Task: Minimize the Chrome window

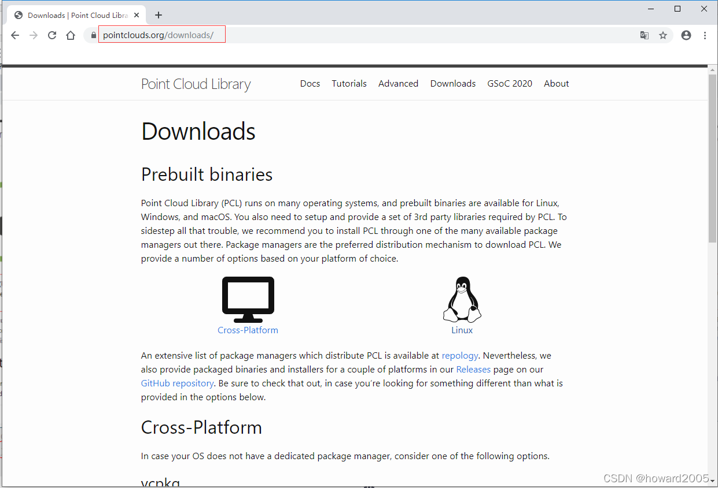Action: pos(651,9)
